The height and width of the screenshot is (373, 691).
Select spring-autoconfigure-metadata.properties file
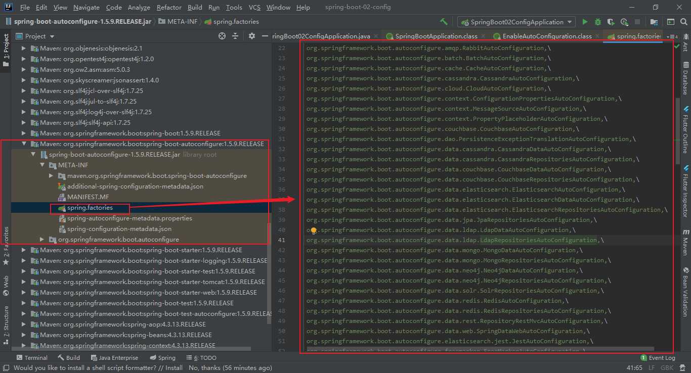[x=129, y=218]
